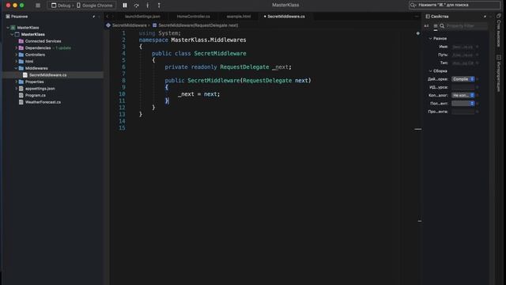Viewport: 506px width, 285px height.
Task: Switch to the example.html tab
Action: [239, 17]
